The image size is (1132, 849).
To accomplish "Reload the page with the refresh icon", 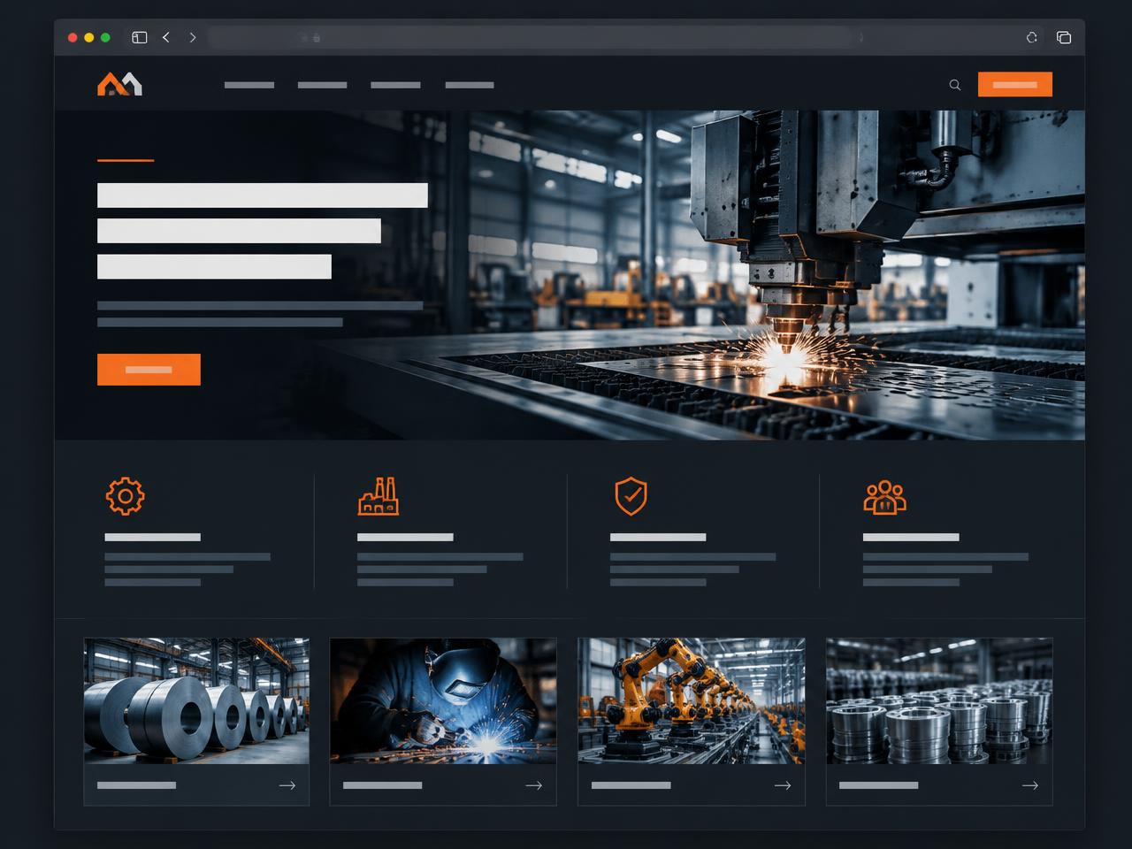I will pyautogui.click(x=1031, y=37).
